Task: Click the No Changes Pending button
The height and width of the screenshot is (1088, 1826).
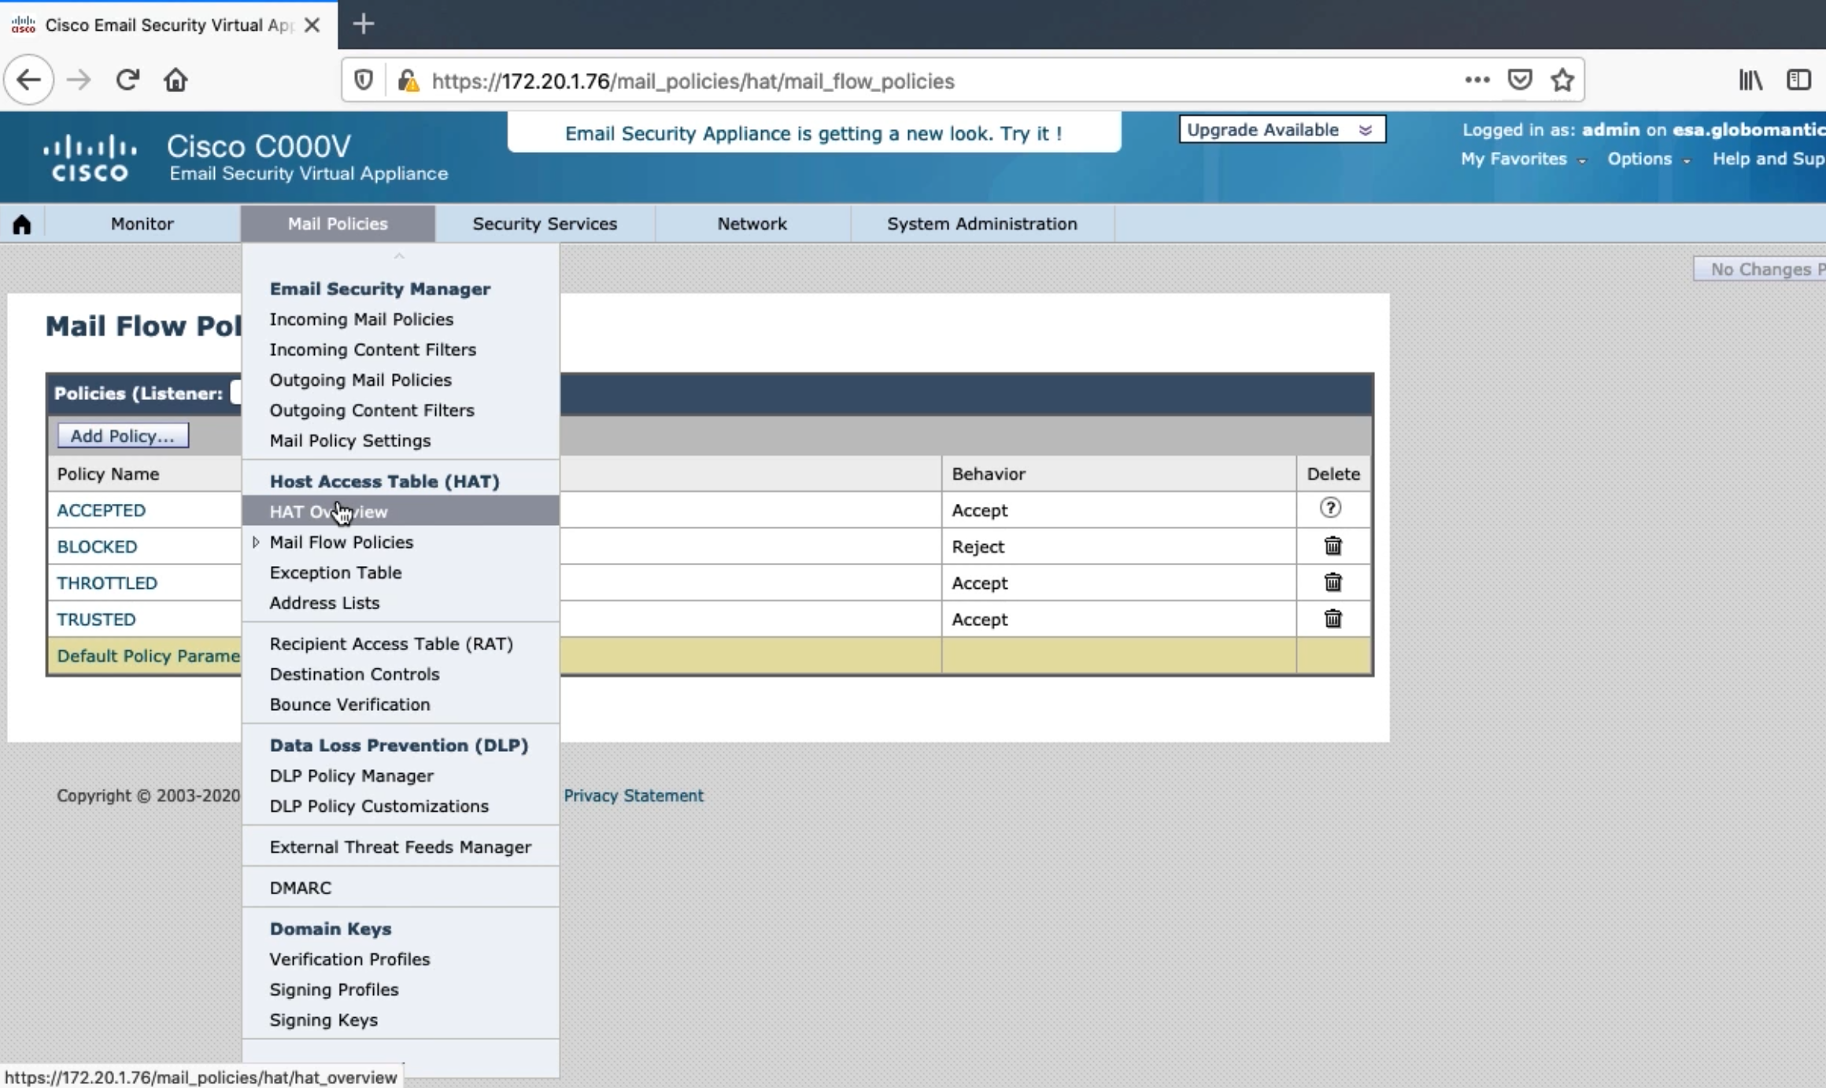Action: tap(1760, 269)
